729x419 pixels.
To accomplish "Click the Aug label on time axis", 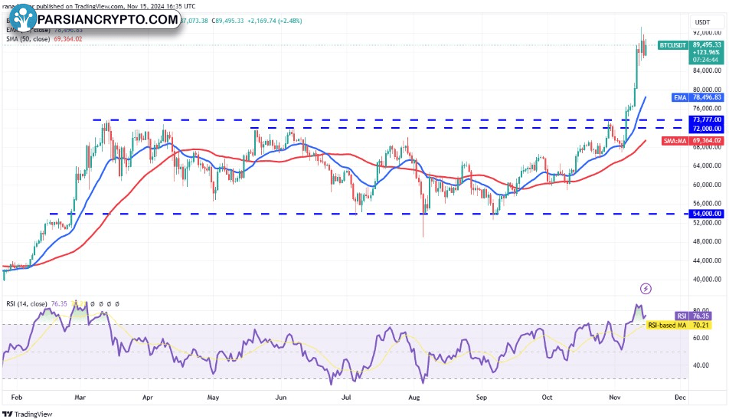I will click(x=414, y=397).
